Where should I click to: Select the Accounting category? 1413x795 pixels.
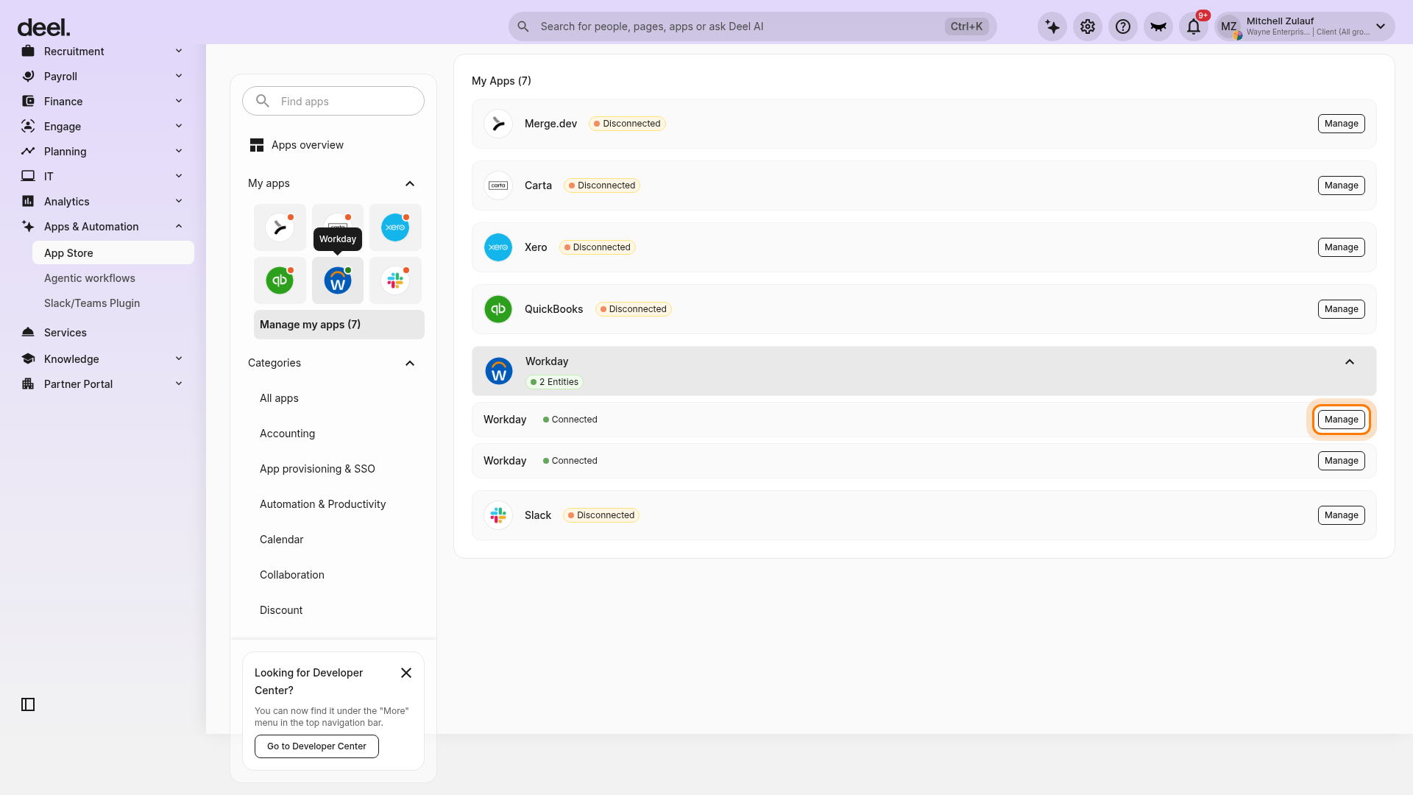click(287, 434)
